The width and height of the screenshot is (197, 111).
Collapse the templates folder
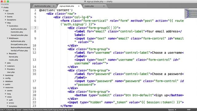pos(7,106)
